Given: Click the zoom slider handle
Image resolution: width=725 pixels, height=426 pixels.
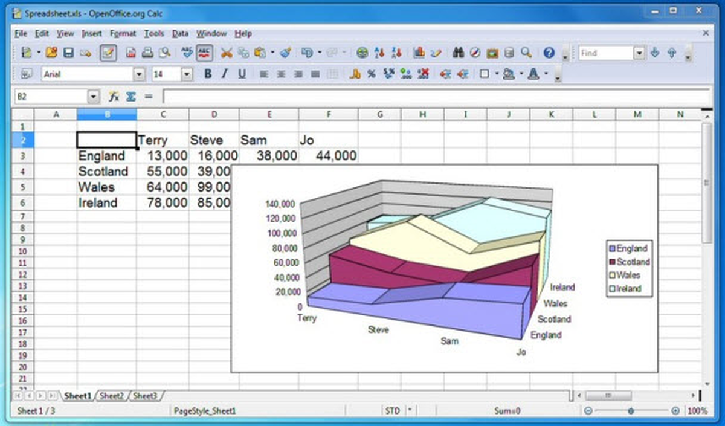Looking at the screenshot, I should [631, 411].
